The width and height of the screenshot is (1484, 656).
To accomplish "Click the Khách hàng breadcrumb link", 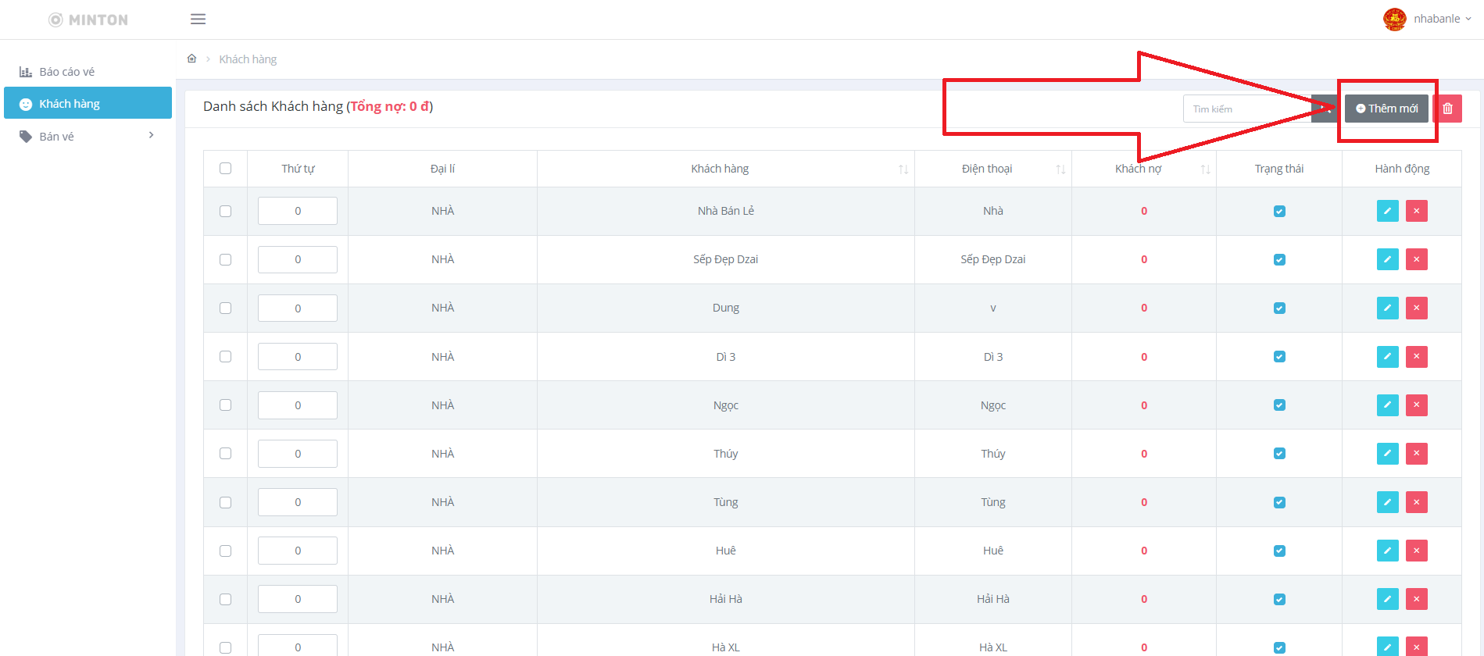I will coord(248,59).
